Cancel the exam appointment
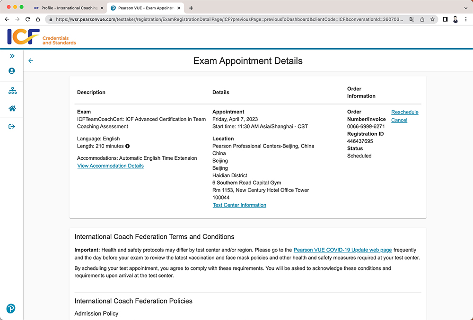The height and width of the screenshot is (320, 473). click(399, 120)
